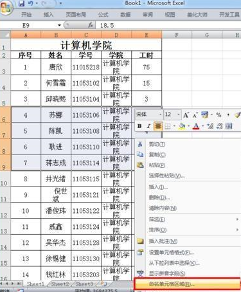Switch to 公式 ribbon tab
Image resolution: width=241 pixels, height=292 pixels.
103,15
